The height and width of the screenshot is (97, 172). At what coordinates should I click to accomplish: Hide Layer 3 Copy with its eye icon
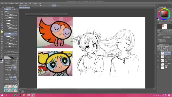click(158, 57)
